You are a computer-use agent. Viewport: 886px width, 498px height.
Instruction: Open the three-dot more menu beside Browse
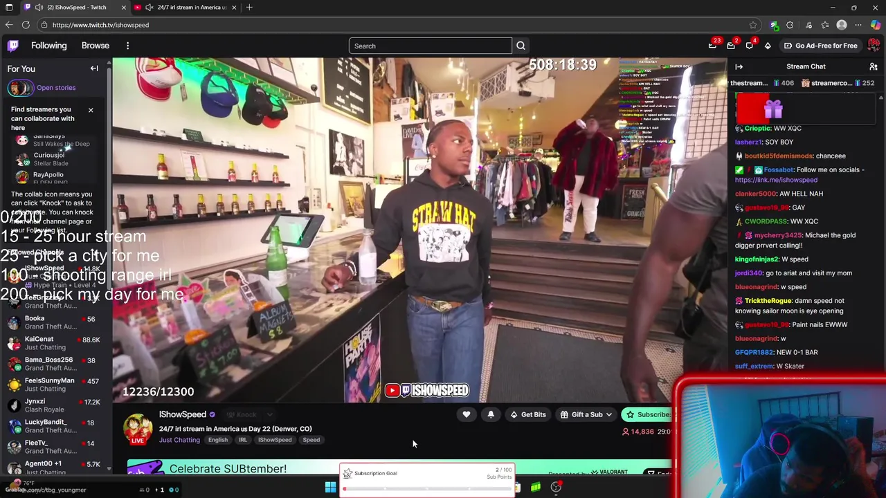click(x=127, y=46)
